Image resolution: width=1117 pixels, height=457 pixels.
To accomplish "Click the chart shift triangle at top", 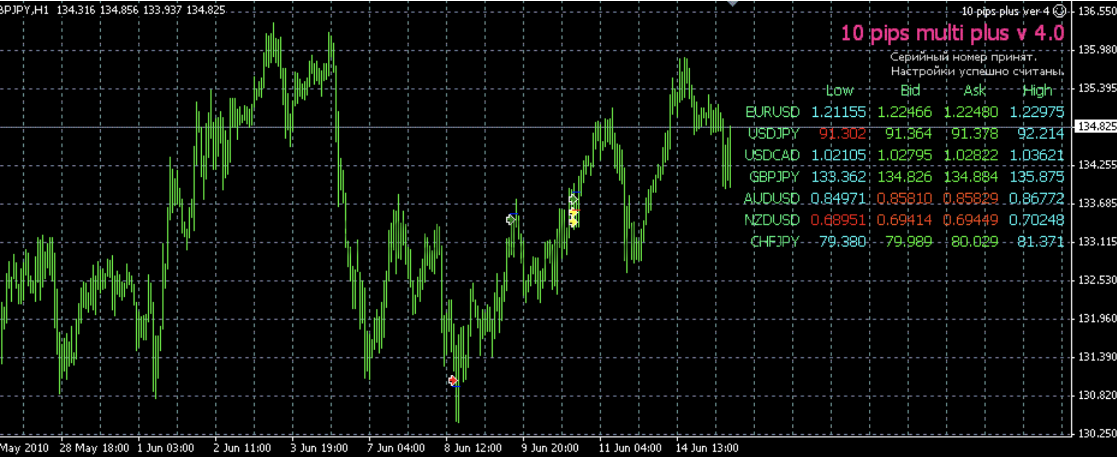I will click(x=732, y=3).
